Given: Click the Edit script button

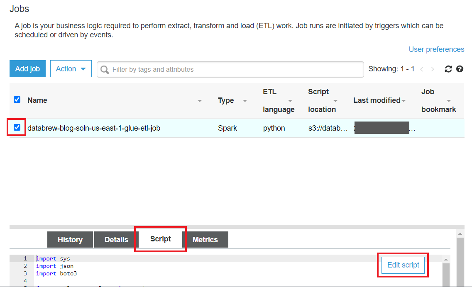Looking at the screenshot, I should 403,265.
